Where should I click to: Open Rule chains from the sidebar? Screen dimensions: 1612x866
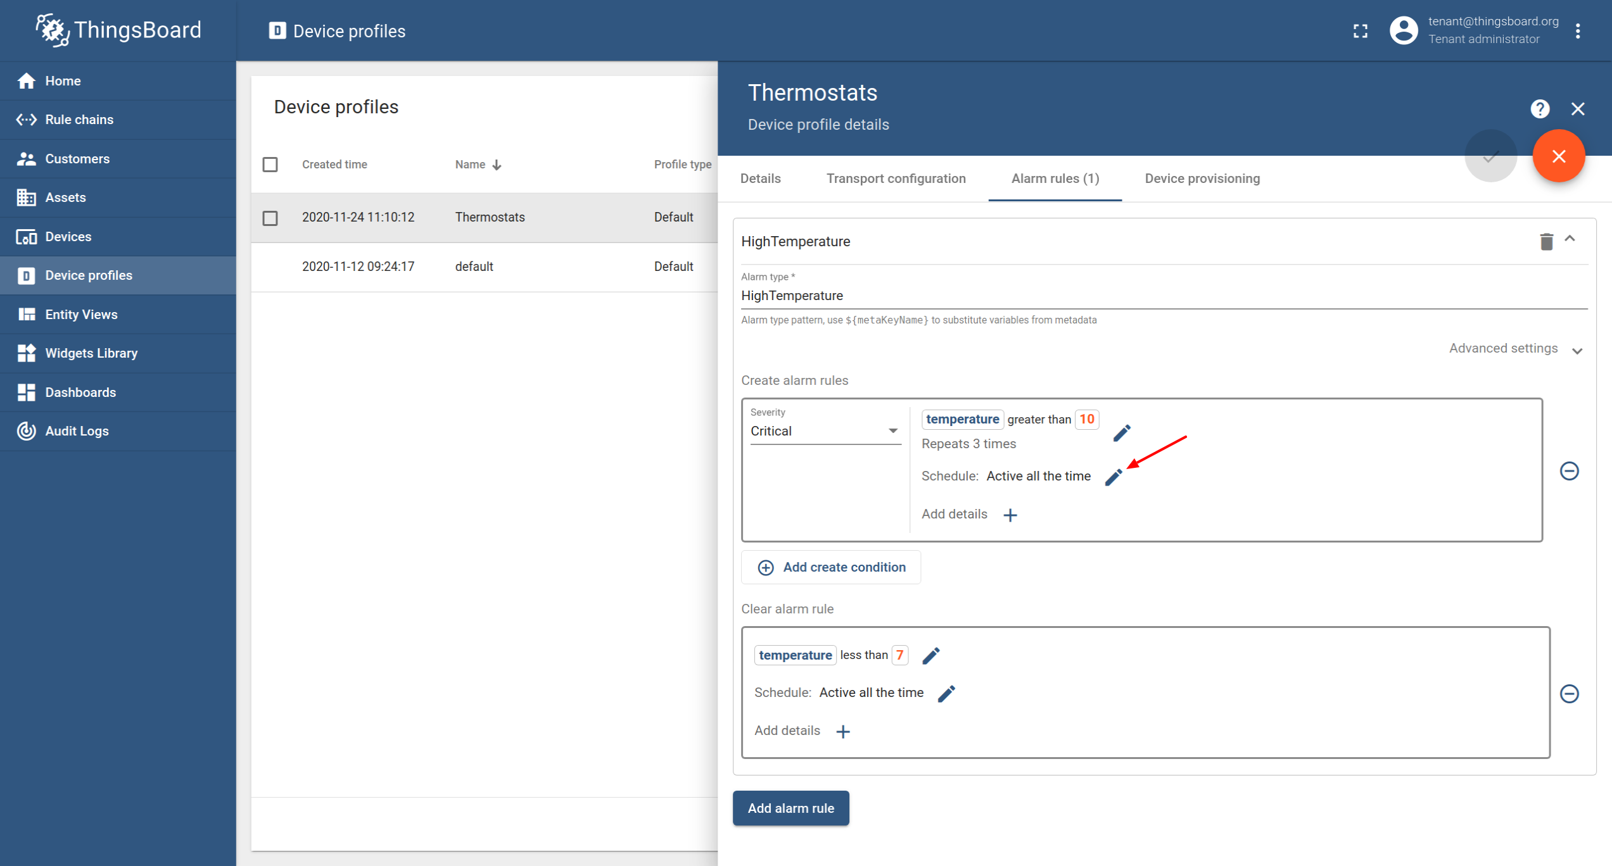pyautogui.click(x=118, y=120)
